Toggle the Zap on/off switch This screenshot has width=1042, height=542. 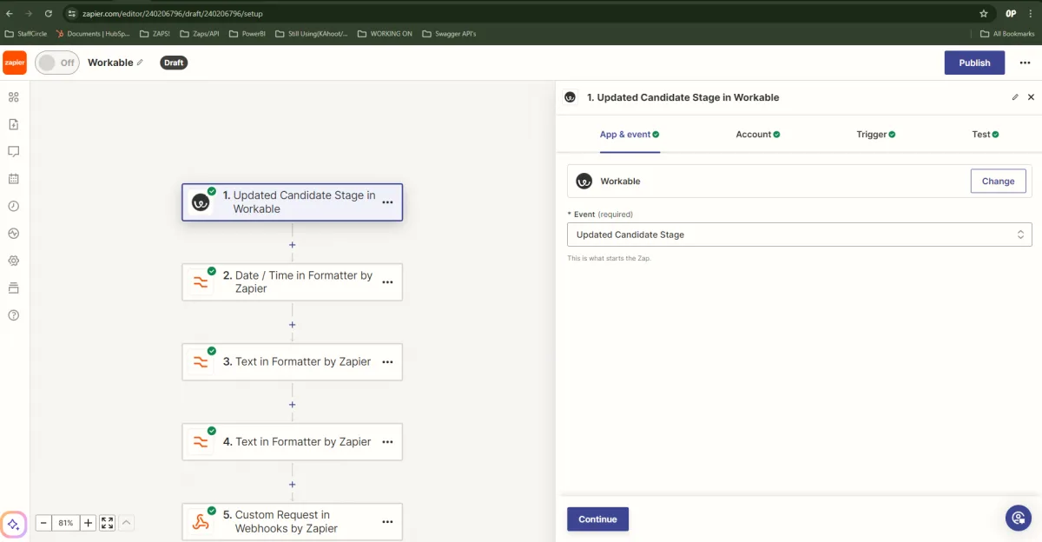tap(57, 63)
